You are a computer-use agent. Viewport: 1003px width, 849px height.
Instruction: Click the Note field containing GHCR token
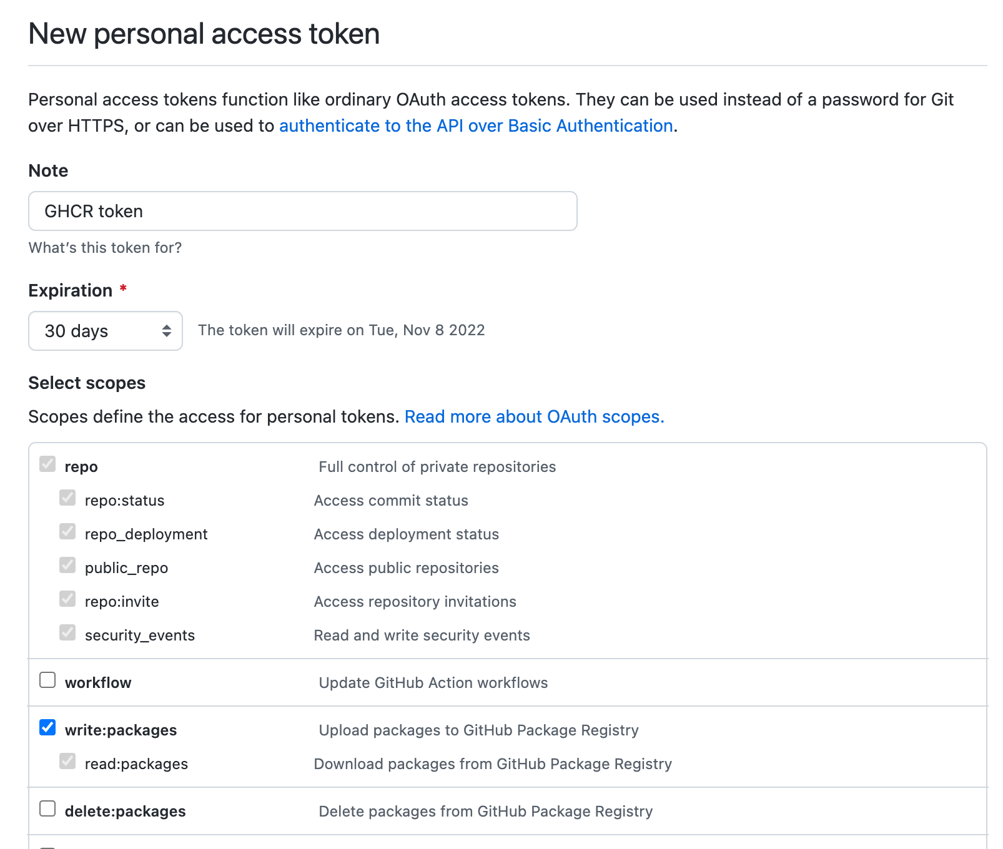pyautogui.click(x=303, y=211)
